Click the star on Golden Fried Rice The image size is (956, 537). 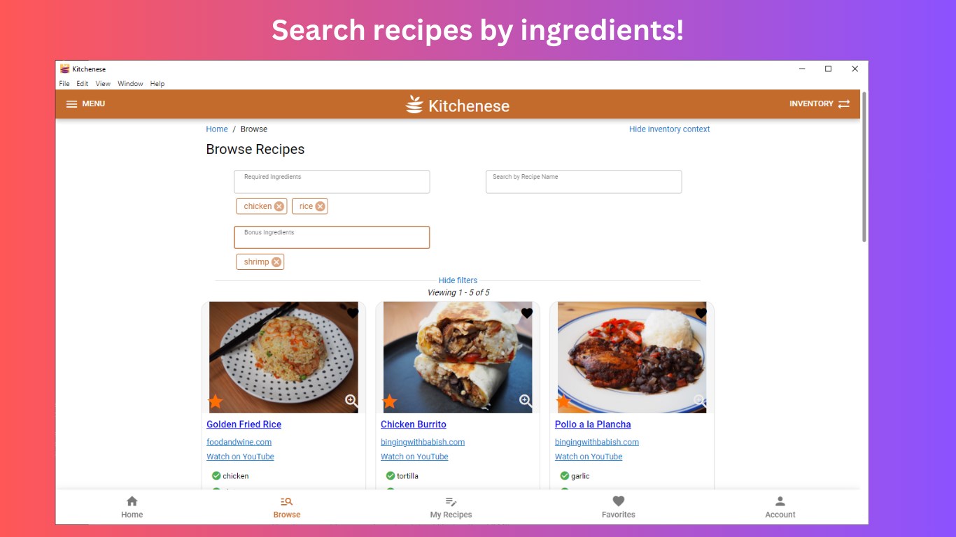pos(216,401)
